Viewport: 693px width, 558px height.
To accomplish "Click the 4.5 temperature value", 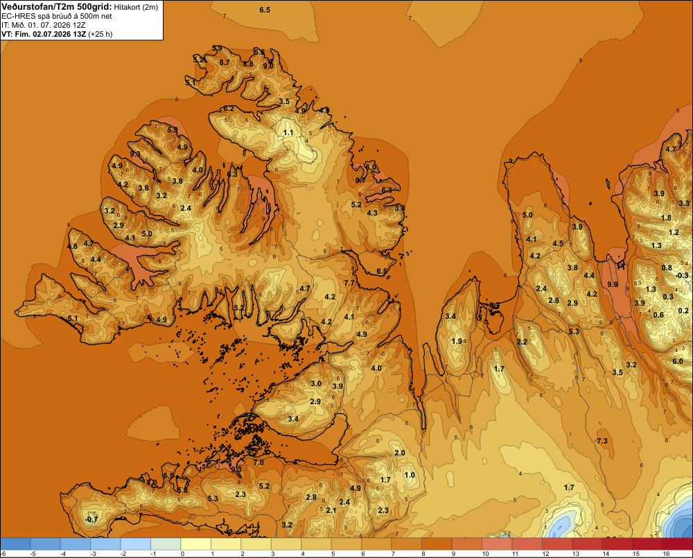I will pyautogui.click(x=558, y=243).
